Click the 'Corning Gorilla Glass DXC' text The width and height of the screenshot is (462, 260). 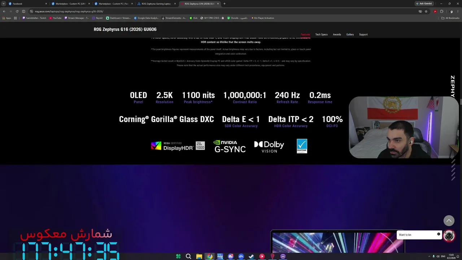[x=166, y=119]
